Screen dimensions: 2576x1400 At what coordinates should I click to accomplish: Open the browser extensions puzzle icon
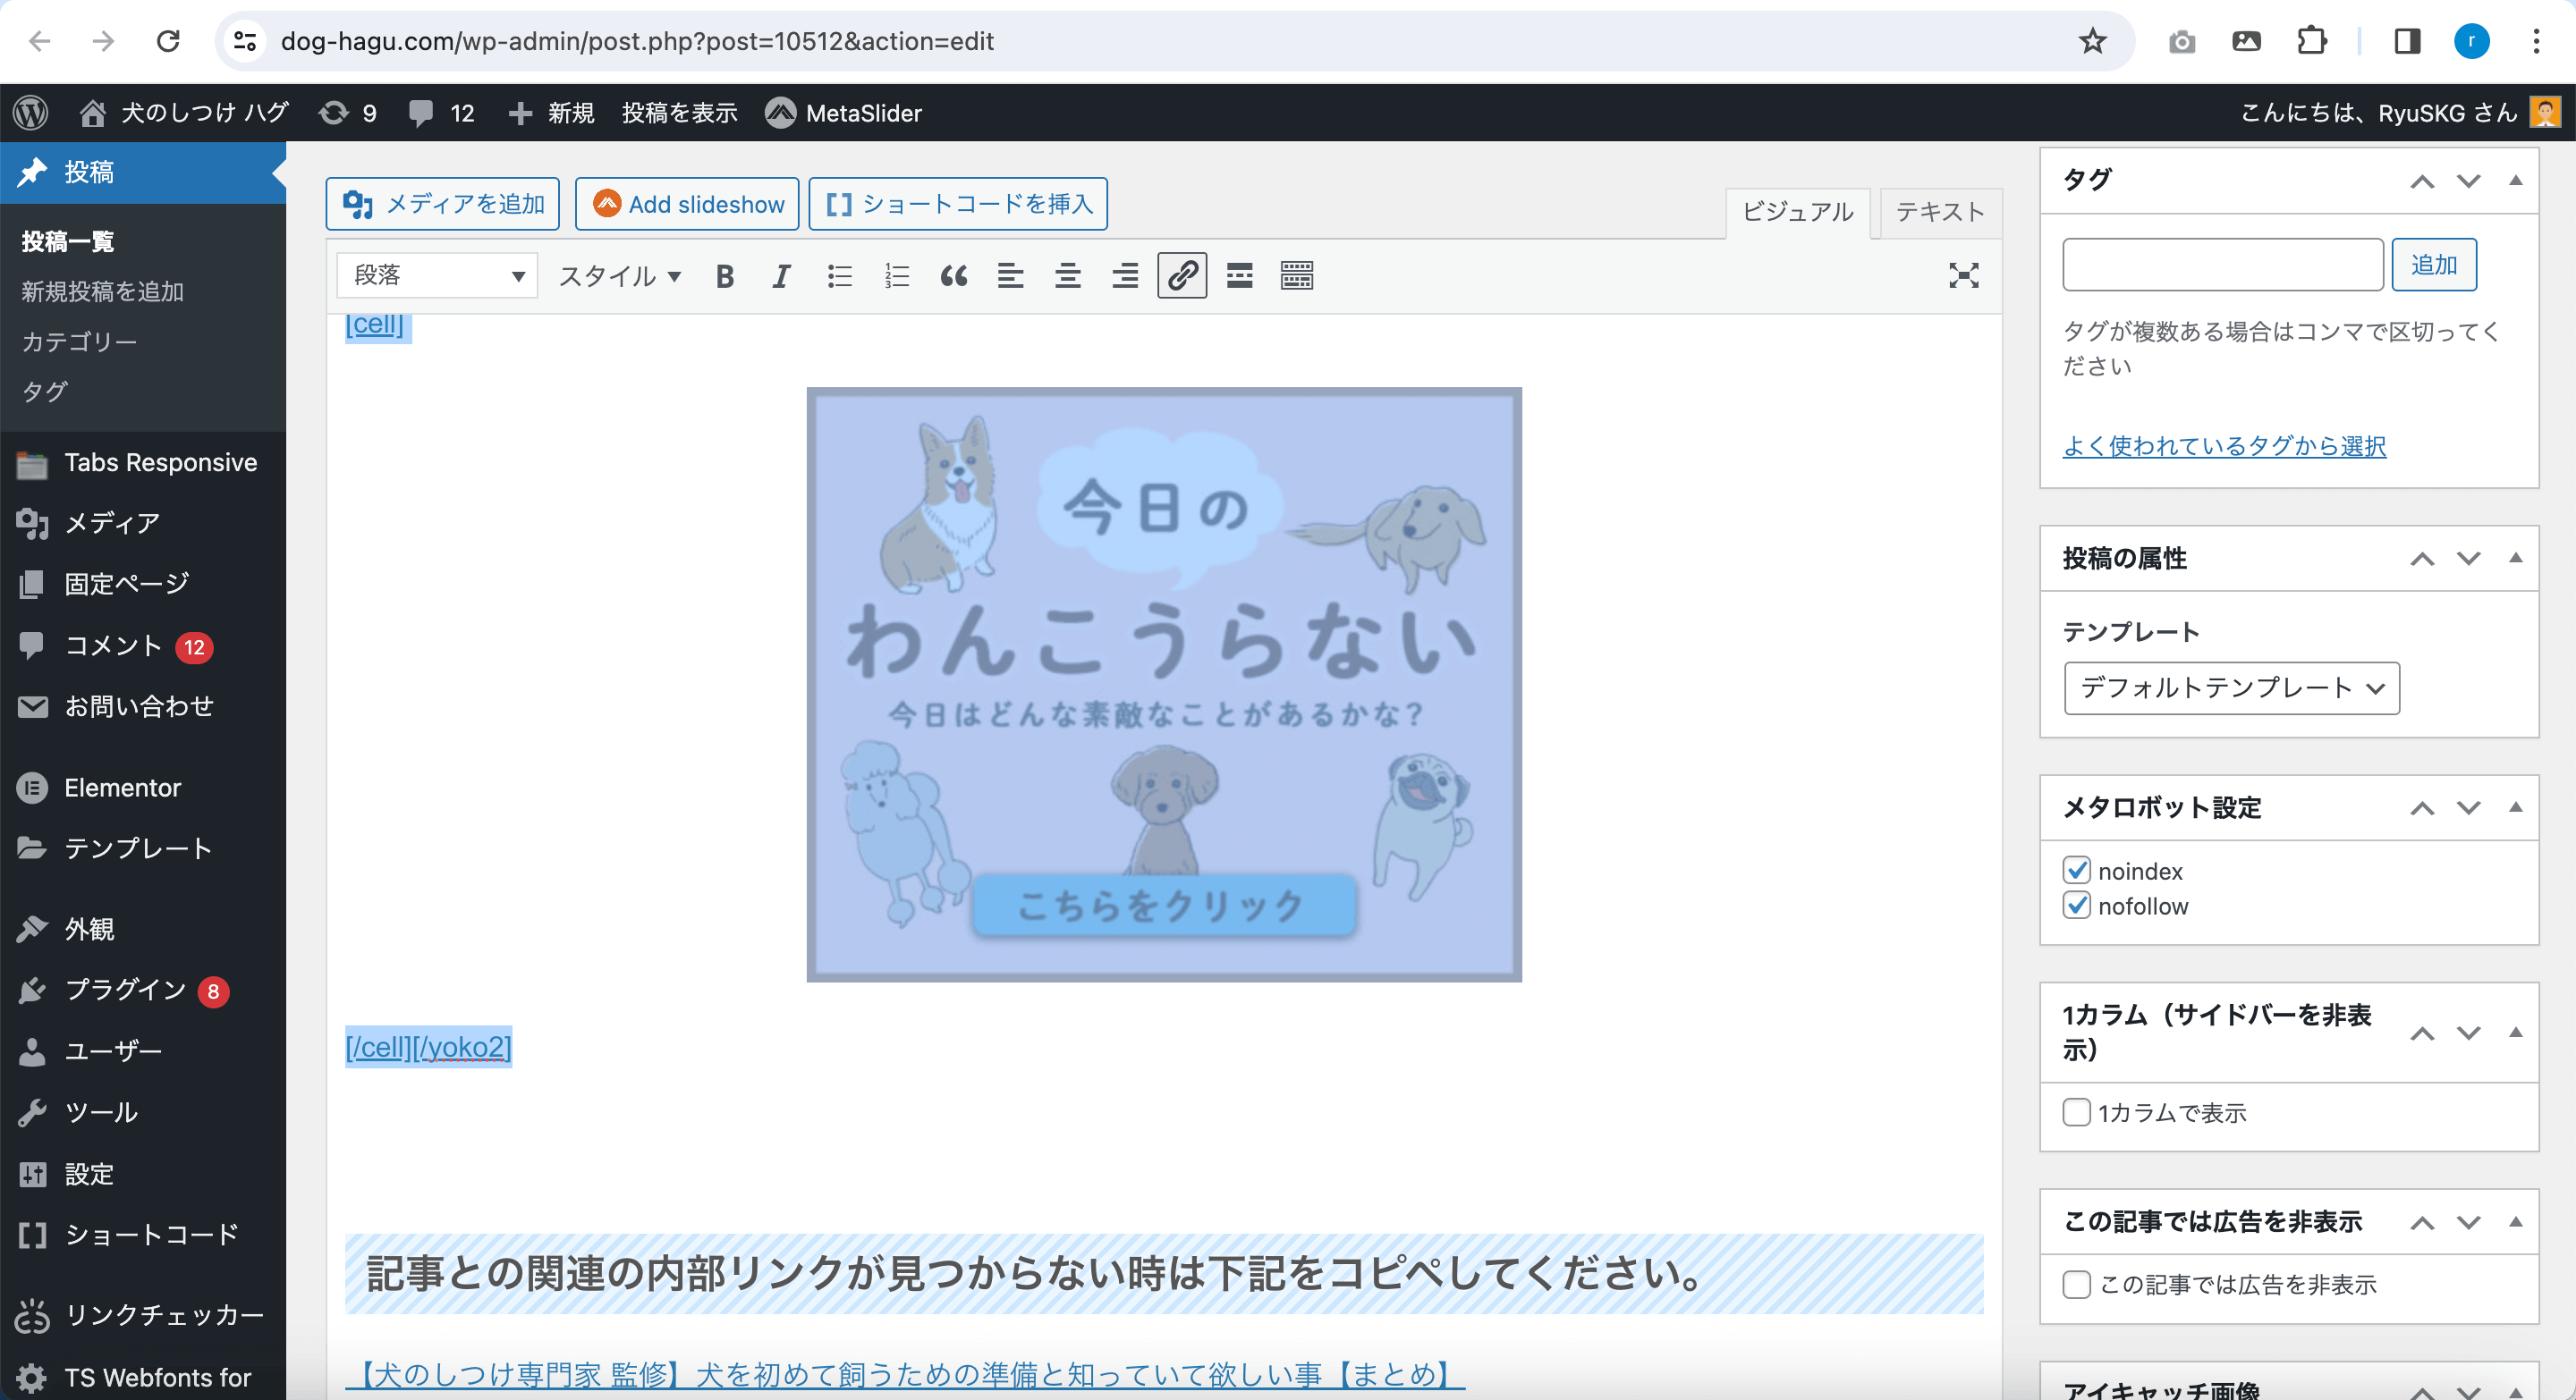pos(2311,41)
